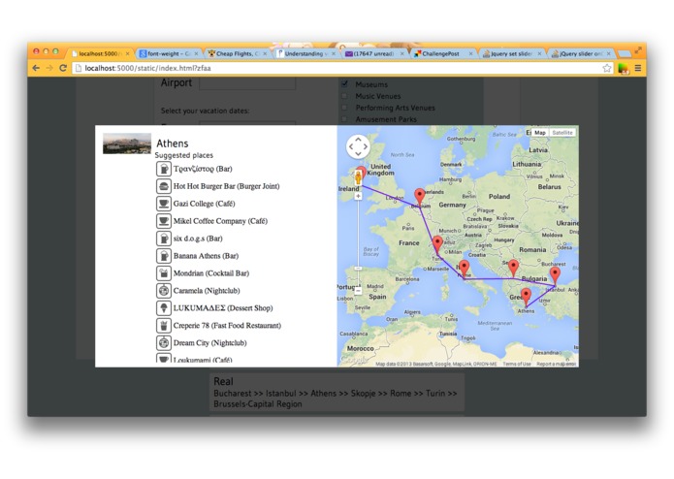Screen dimensions: 674x479
Task: Close the localhost:5000 tab
Action: [128, 53]
